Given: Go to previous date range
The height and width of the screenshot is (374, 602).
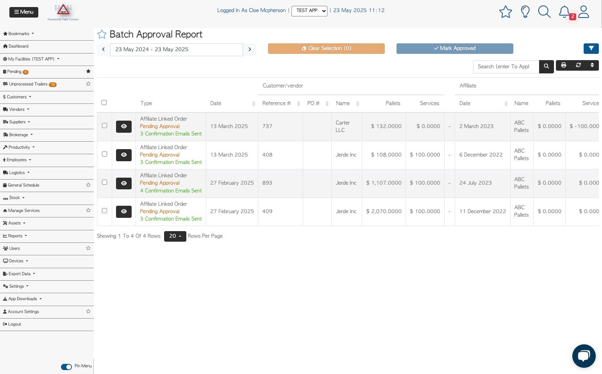Looking at the screenshot, I should click(104, 50).
